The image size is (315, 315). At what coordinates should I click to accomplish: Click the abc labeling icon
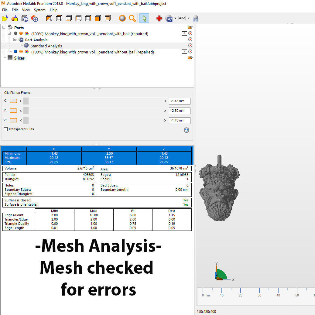click(x=182, y=18)
